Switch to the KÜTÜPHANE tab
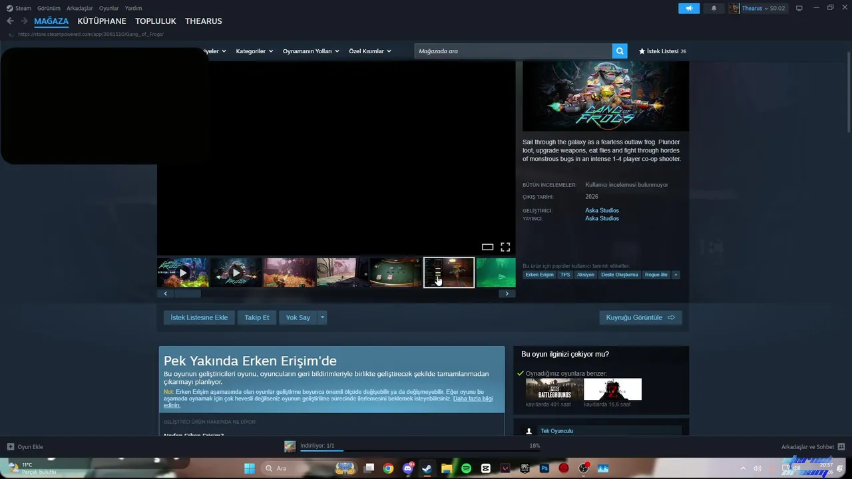The height and width of the screenshot is (479, 852). coord(102,21)
